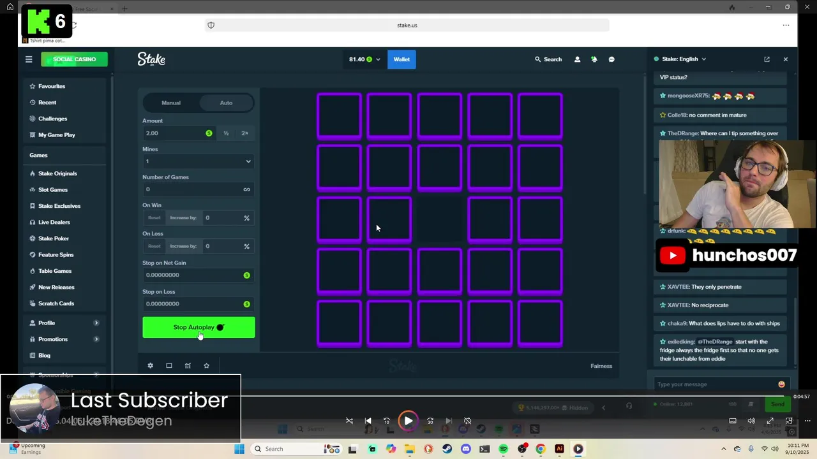Open live stats chart icon
The image size is (817, 459).
[188, 366]
